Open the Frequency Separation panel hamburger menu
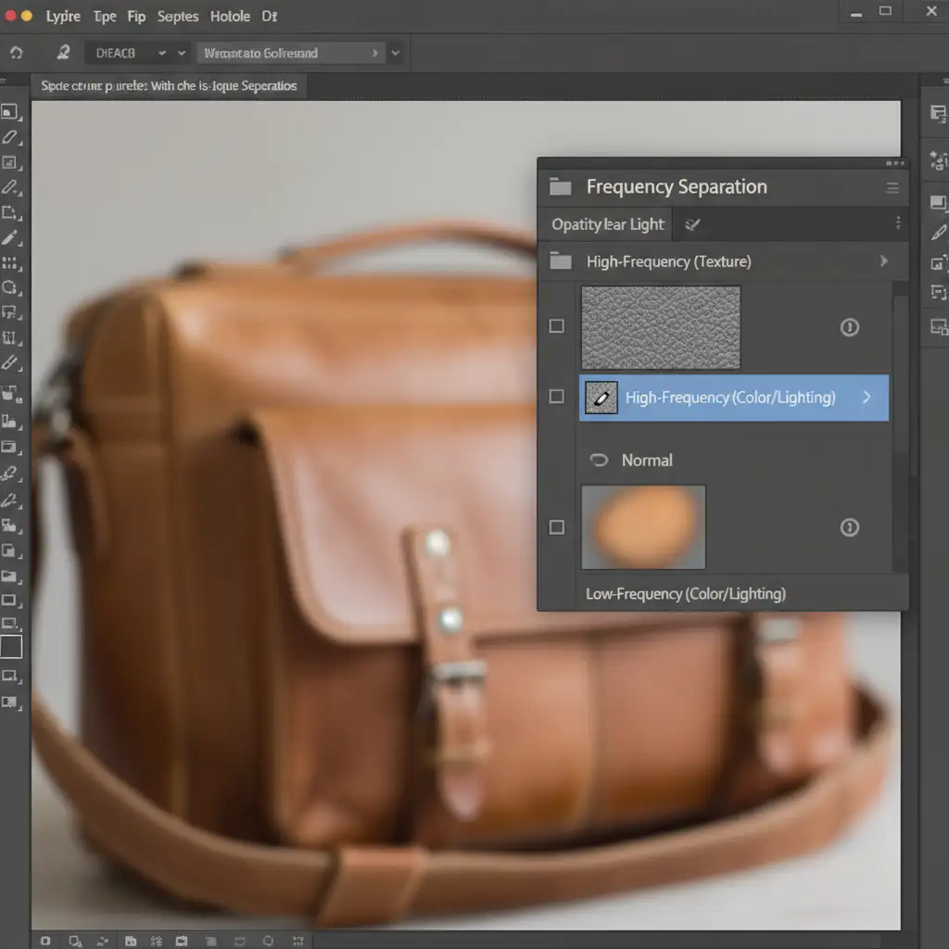The height and width of the screenshot is (949, 949). [x=892, y=187]
